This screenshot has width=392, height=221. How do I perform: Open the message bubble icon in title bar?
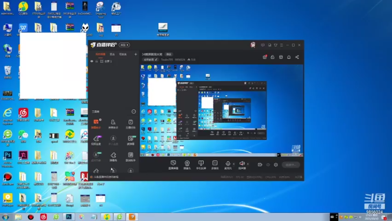pos(263,45)
